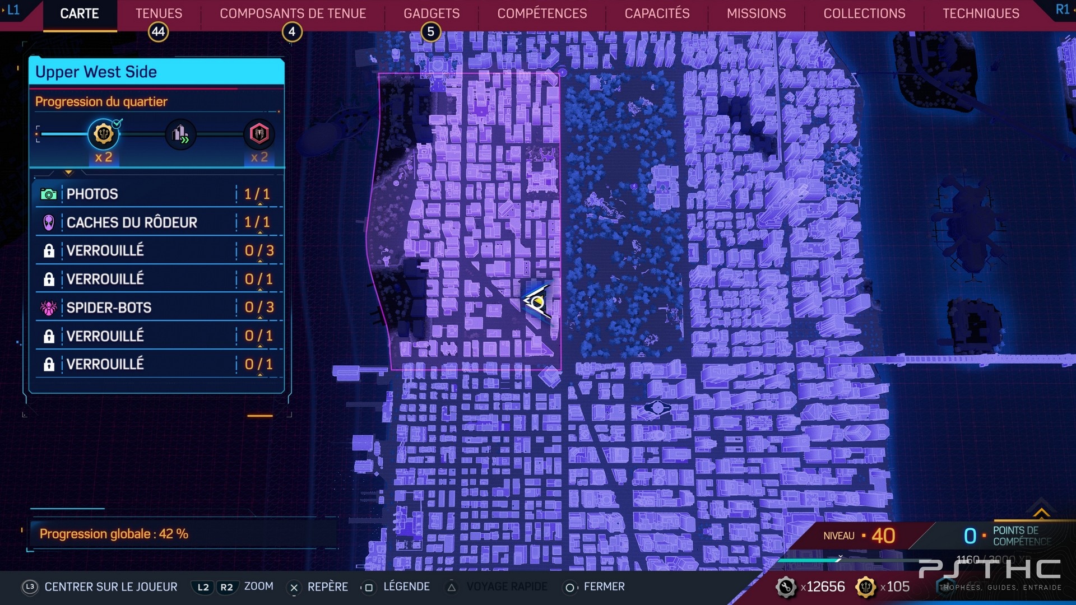Select the CACHES DU RÔDEUR row
The width and height of the screenshot is (1076, 605).
[159, 222]
